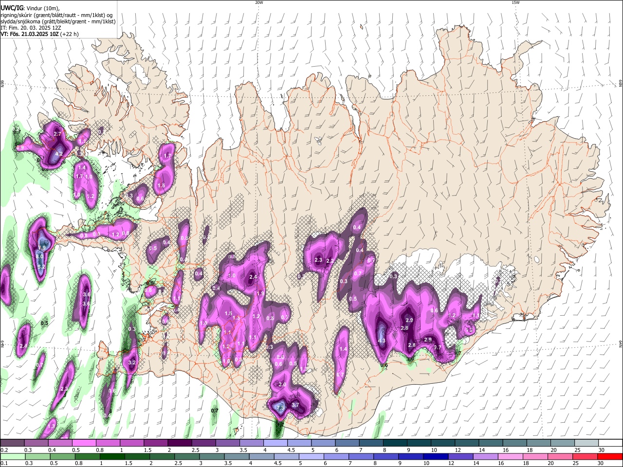Click the 4.2 precipitation value in Westfjords

(x=59, y=154)
